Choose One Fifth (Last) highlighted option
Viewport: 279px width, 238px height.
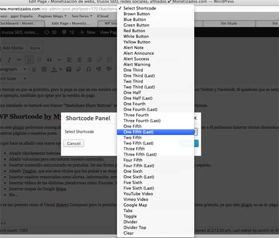tap(156, 132)
